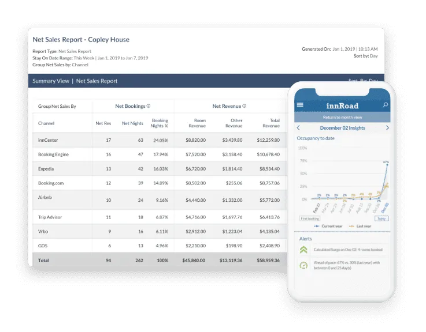Open the hamburger menu in innRoad app
The height and width of the screenshot is (332, 426).
[x=300, y=104]
